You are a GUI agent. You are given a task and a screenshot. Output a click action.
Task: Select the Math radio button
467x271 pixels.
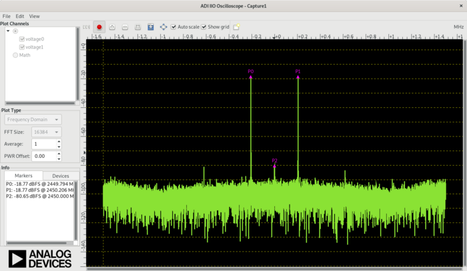[15, 55]
